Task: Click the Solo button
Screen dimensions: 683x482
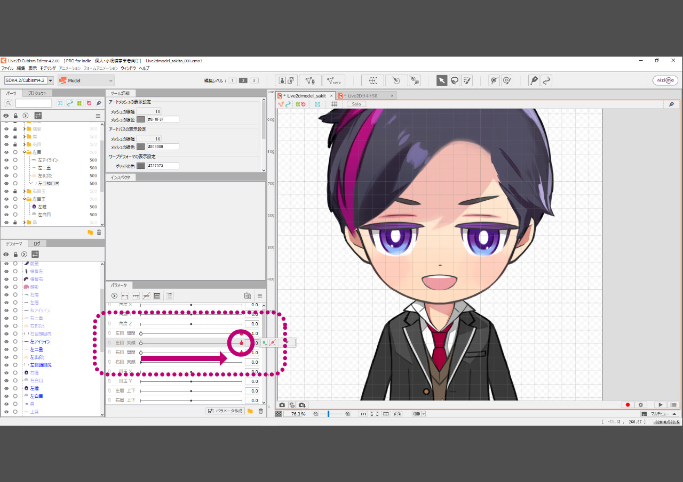Action: 356,104
